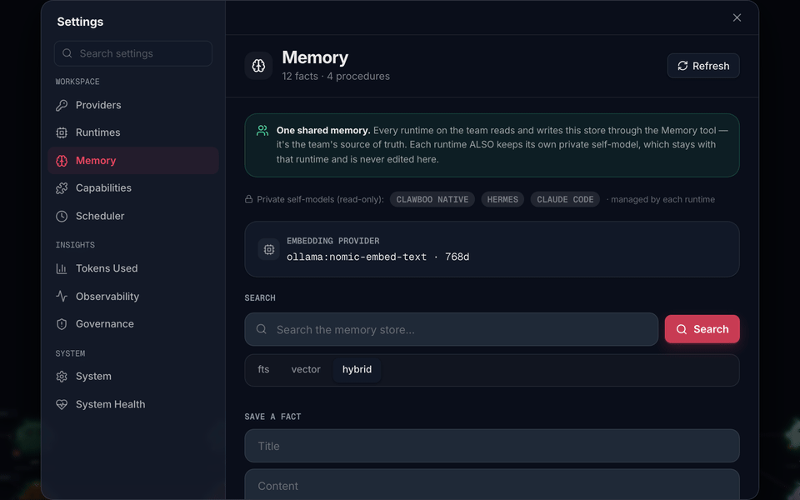This screenshot has height=500, width=800.
Task: Open the Governance page
Action: 133,324
